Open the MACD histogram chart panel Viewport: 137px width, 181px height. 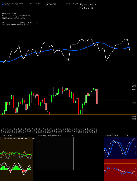(16, 170)
